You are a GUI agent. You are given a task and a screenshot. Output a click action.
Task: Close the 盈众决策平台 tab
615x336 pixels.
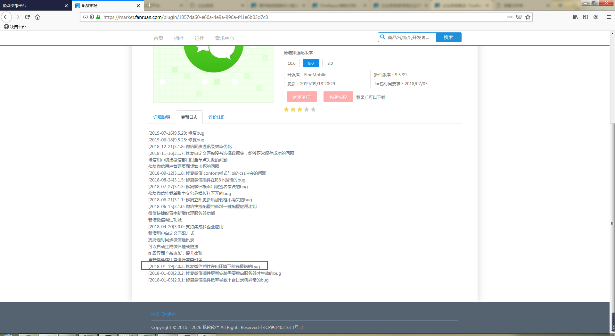tap(66, 5)
